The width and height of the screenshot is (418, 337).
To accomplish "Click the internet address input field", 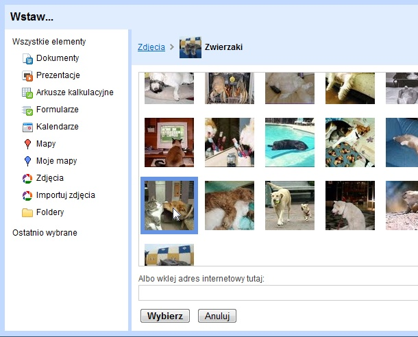I will 278,292.
